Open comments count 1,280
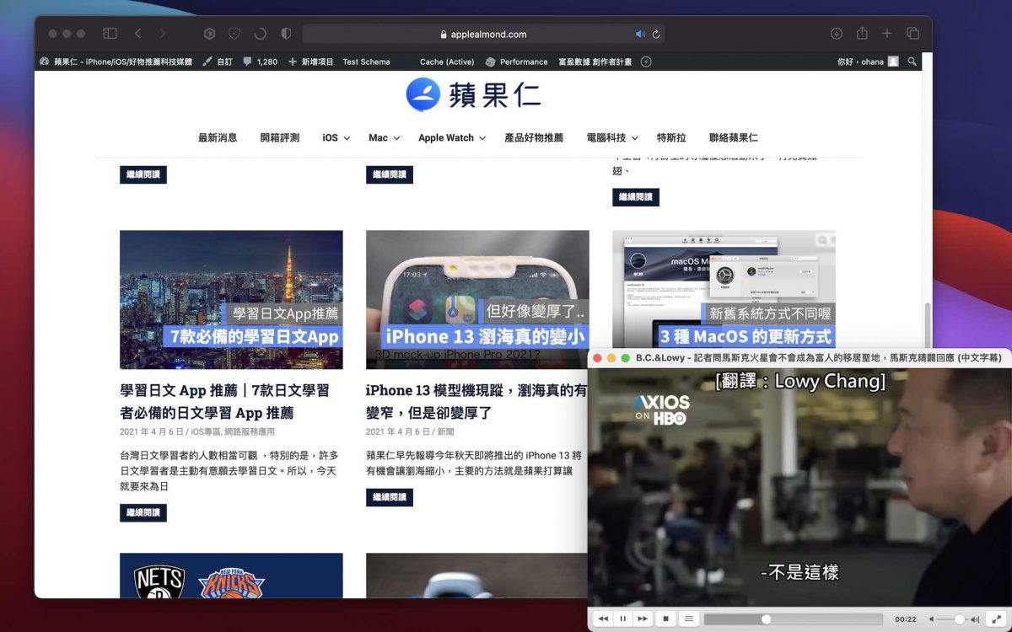Screen dimensions: 1012x632 click(x=260, y=62)
